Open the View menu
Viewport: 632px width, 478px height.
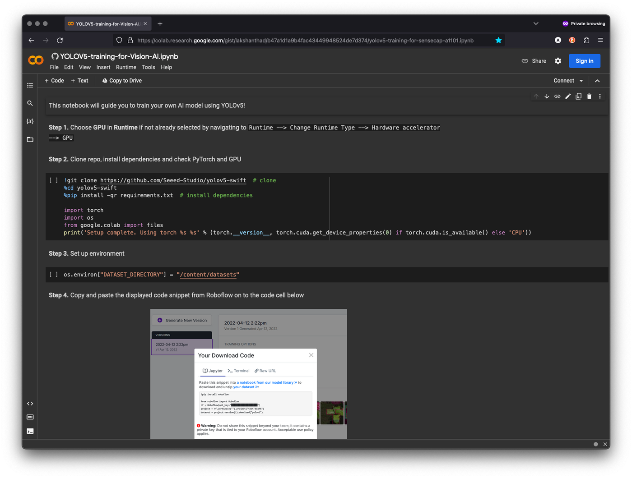coord(85,67)
